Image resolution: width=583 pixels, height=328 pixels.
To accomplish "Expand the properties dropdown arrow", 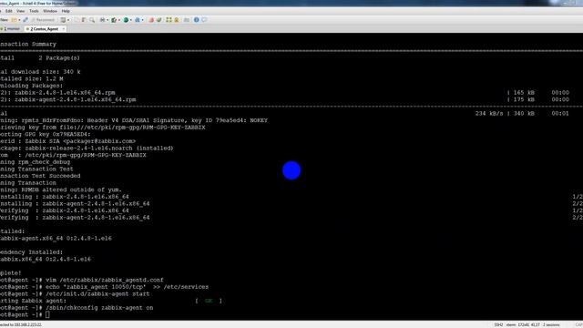I will (x=68, y=20).
